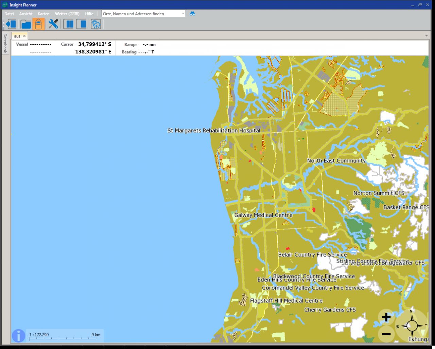Click the Galway Medical Centre map label
The image size is (435, 349).
tap(263, 215)
